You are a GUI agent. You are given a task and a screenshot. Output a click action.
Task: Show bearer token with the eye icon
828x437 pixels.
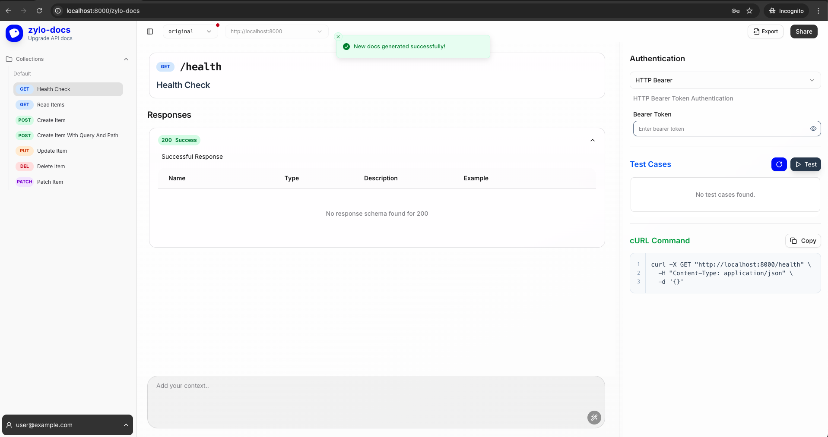(x=813, y=129)
